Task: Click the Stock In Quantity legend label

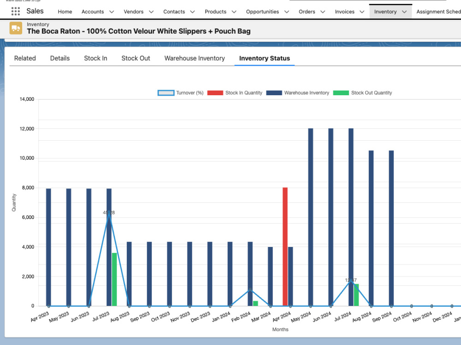Action: (244, 93)
